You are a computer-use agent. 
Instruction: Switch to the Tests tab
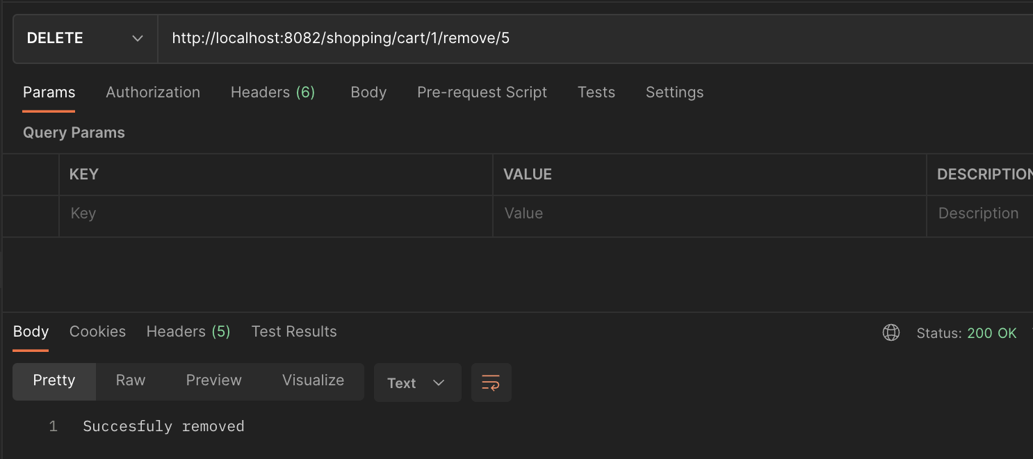coord(596,92)
